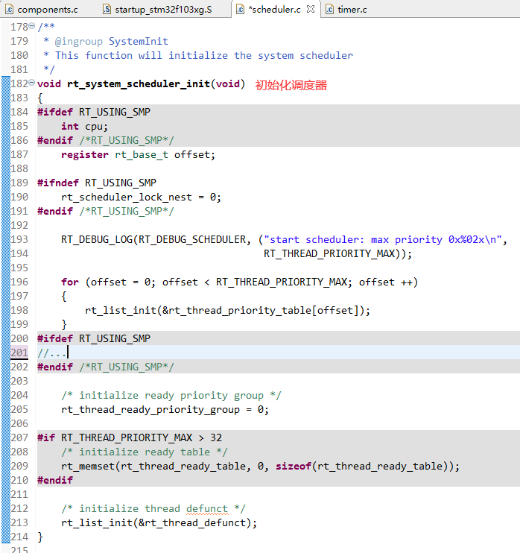
Task: Click "@ingroup SystemInit" doc comment
Action: click(112, 41)
